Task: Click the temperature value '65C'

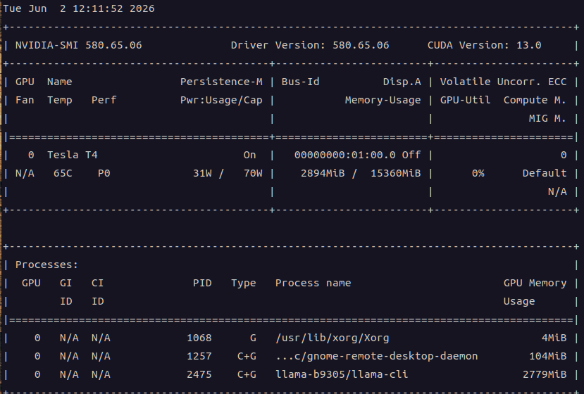Action: click(x=63, y=173)
